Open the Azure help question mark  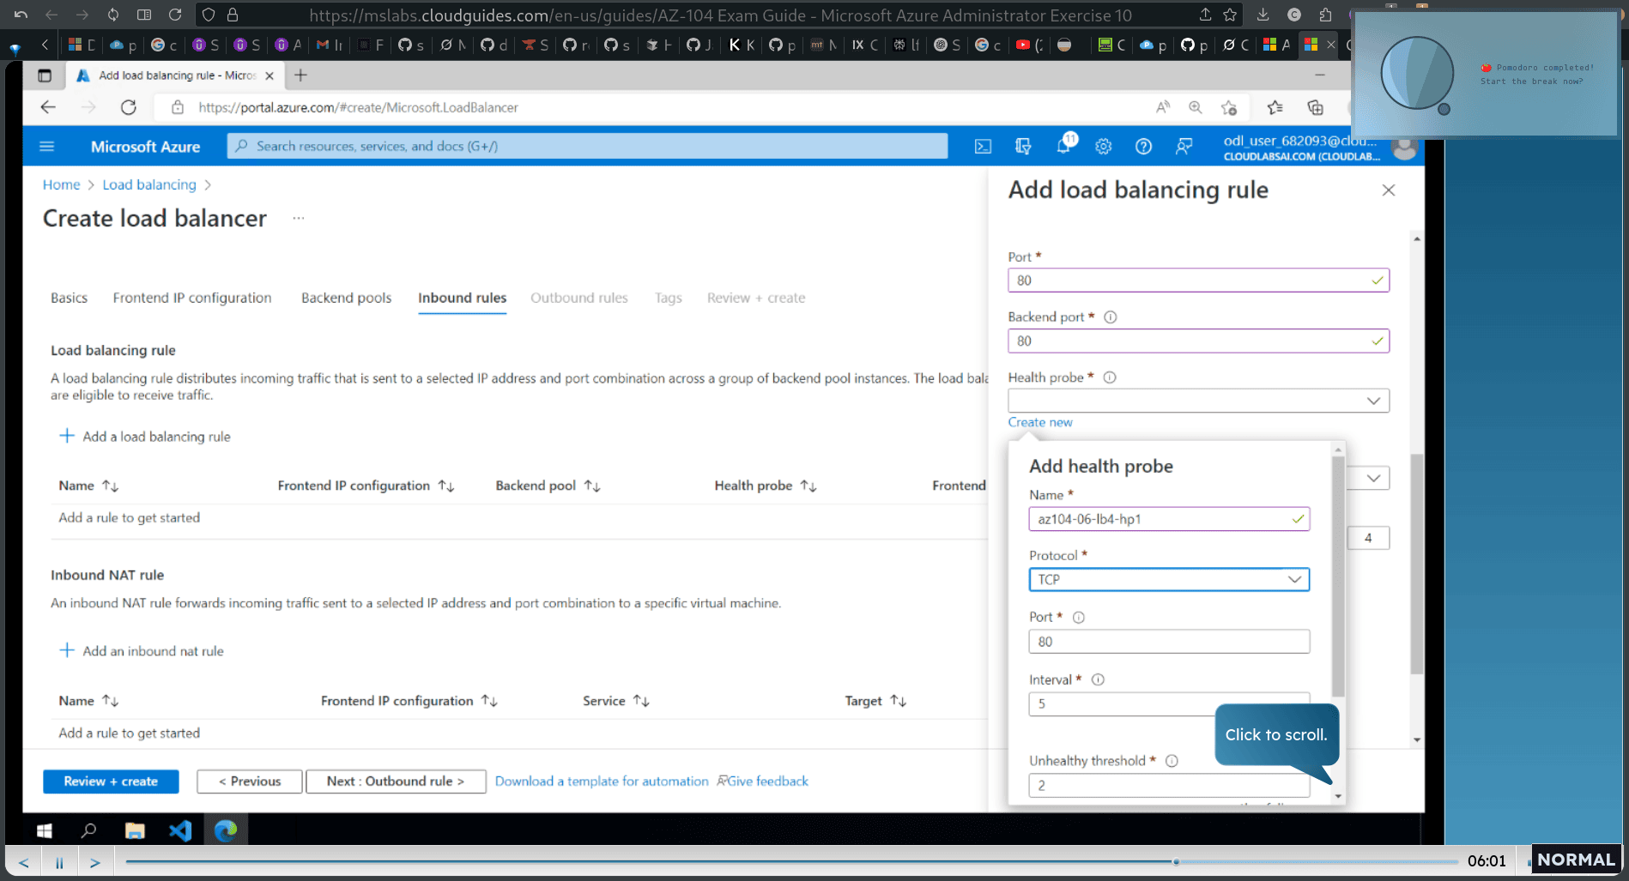click(1143, 147)
